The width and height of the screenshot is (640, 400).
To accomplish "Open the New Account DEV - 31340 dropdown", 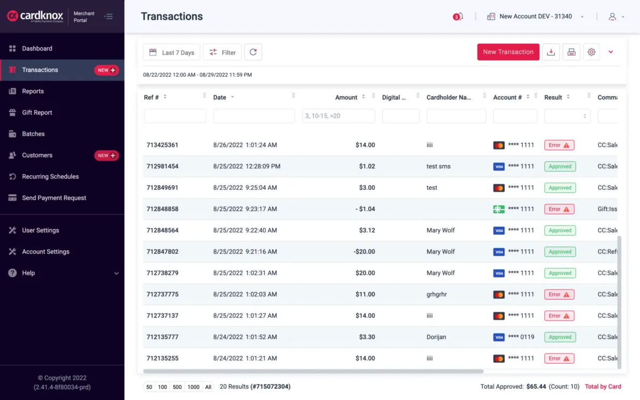I will (535, 17).
